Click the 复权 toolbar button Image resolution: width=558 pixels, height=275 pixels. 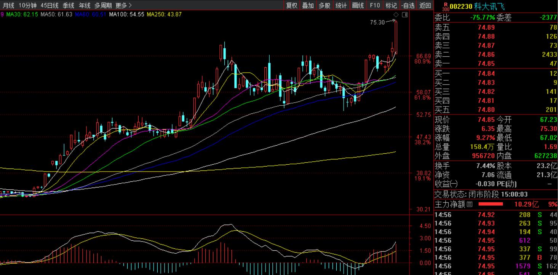pos(292,5)
